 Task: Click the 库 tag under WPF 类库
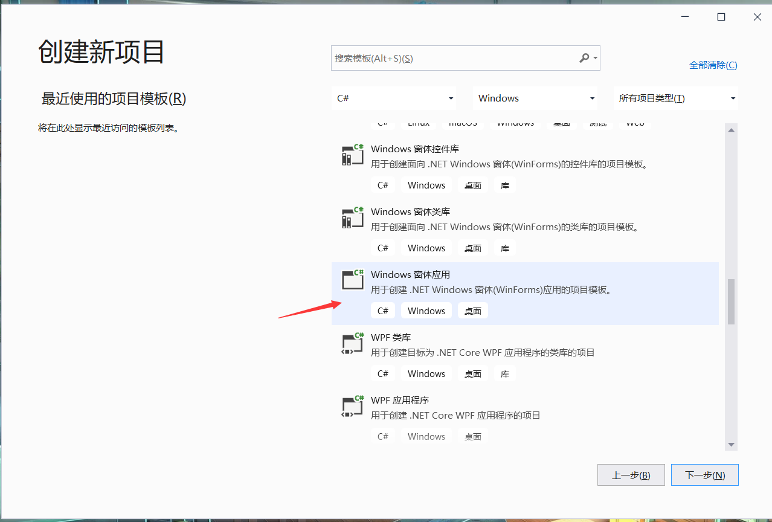tap(504, 373)
